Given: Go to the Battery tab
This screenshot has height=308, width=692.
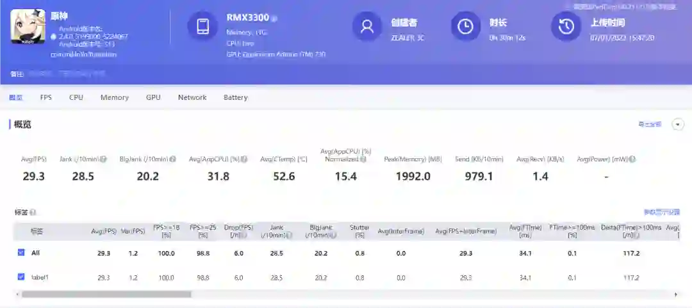Looking at the screenshot, I should tap(235, 97).
